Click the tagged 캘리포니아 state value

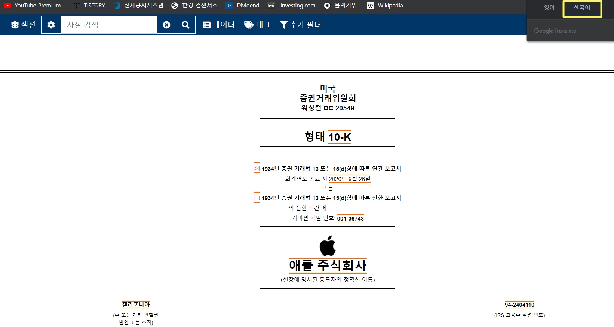pyautogui.click(x=136, y=305)
